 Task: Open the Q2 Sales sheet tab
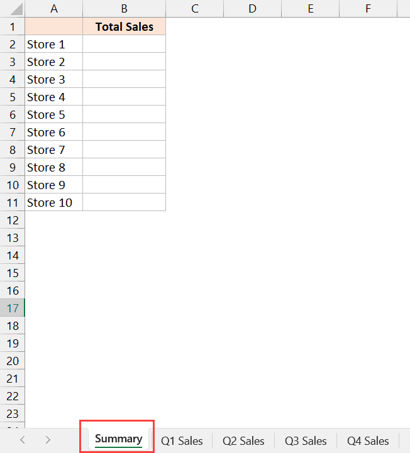243,440
